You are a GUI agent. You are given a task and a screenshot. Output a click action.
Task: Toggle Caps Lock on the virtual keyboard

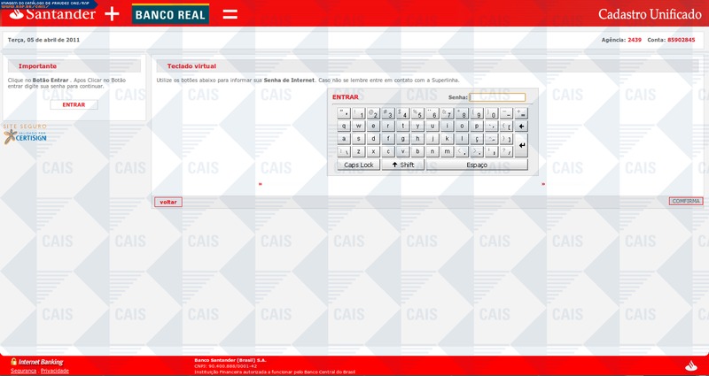[x=358, y=165]
